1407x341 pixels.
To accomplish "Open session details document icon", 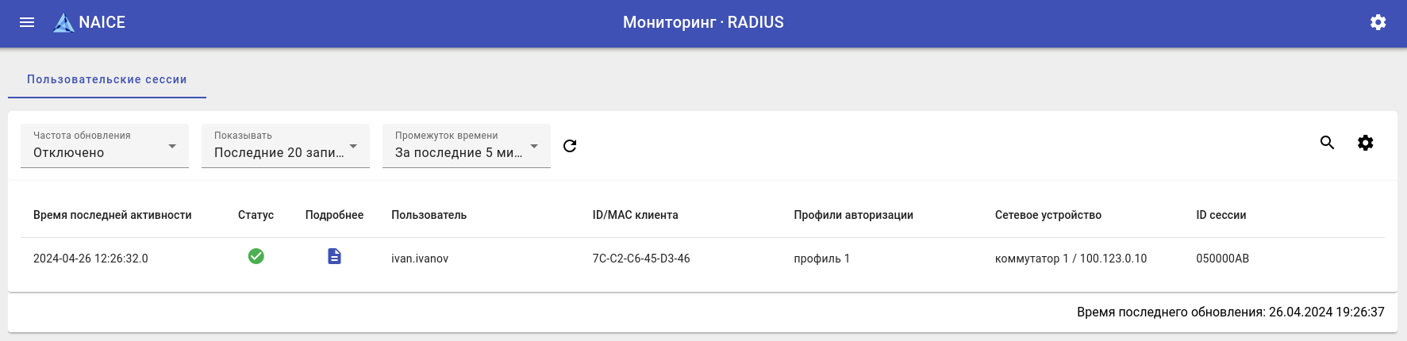I will (x=334, y=256).
